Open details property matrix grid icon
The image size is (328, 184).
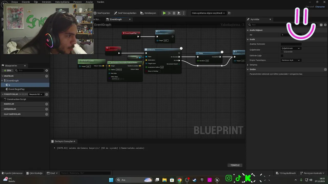[321, 25]
